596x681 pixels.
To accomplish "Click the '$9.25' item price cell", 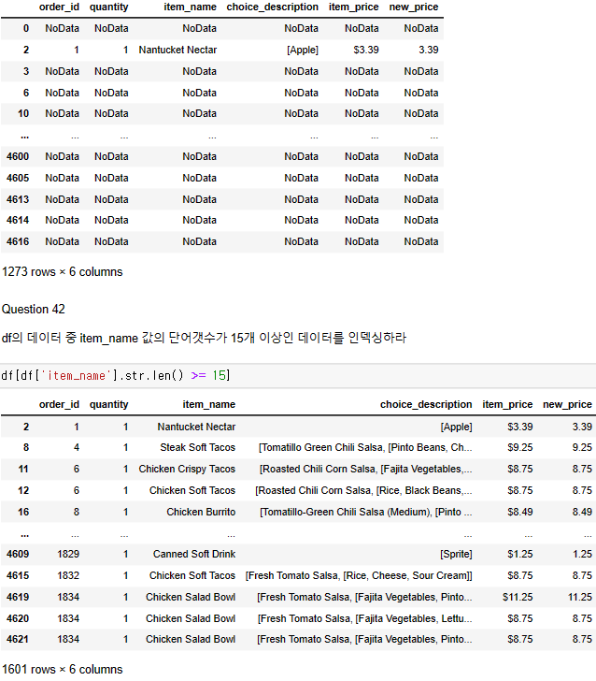I will pyautogui.click(x=520, y=447).
